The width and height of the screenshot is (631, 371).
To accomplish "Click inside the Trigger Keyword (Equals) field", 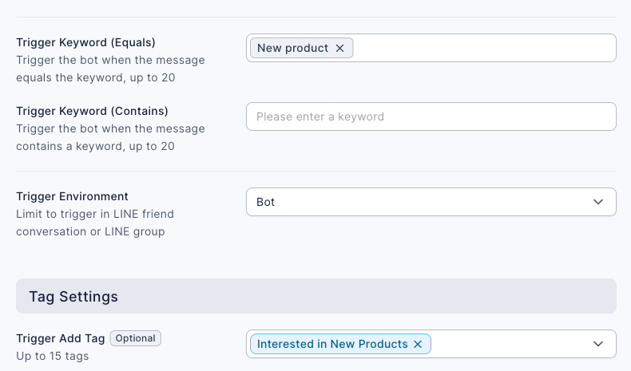I will coord(431,48).
